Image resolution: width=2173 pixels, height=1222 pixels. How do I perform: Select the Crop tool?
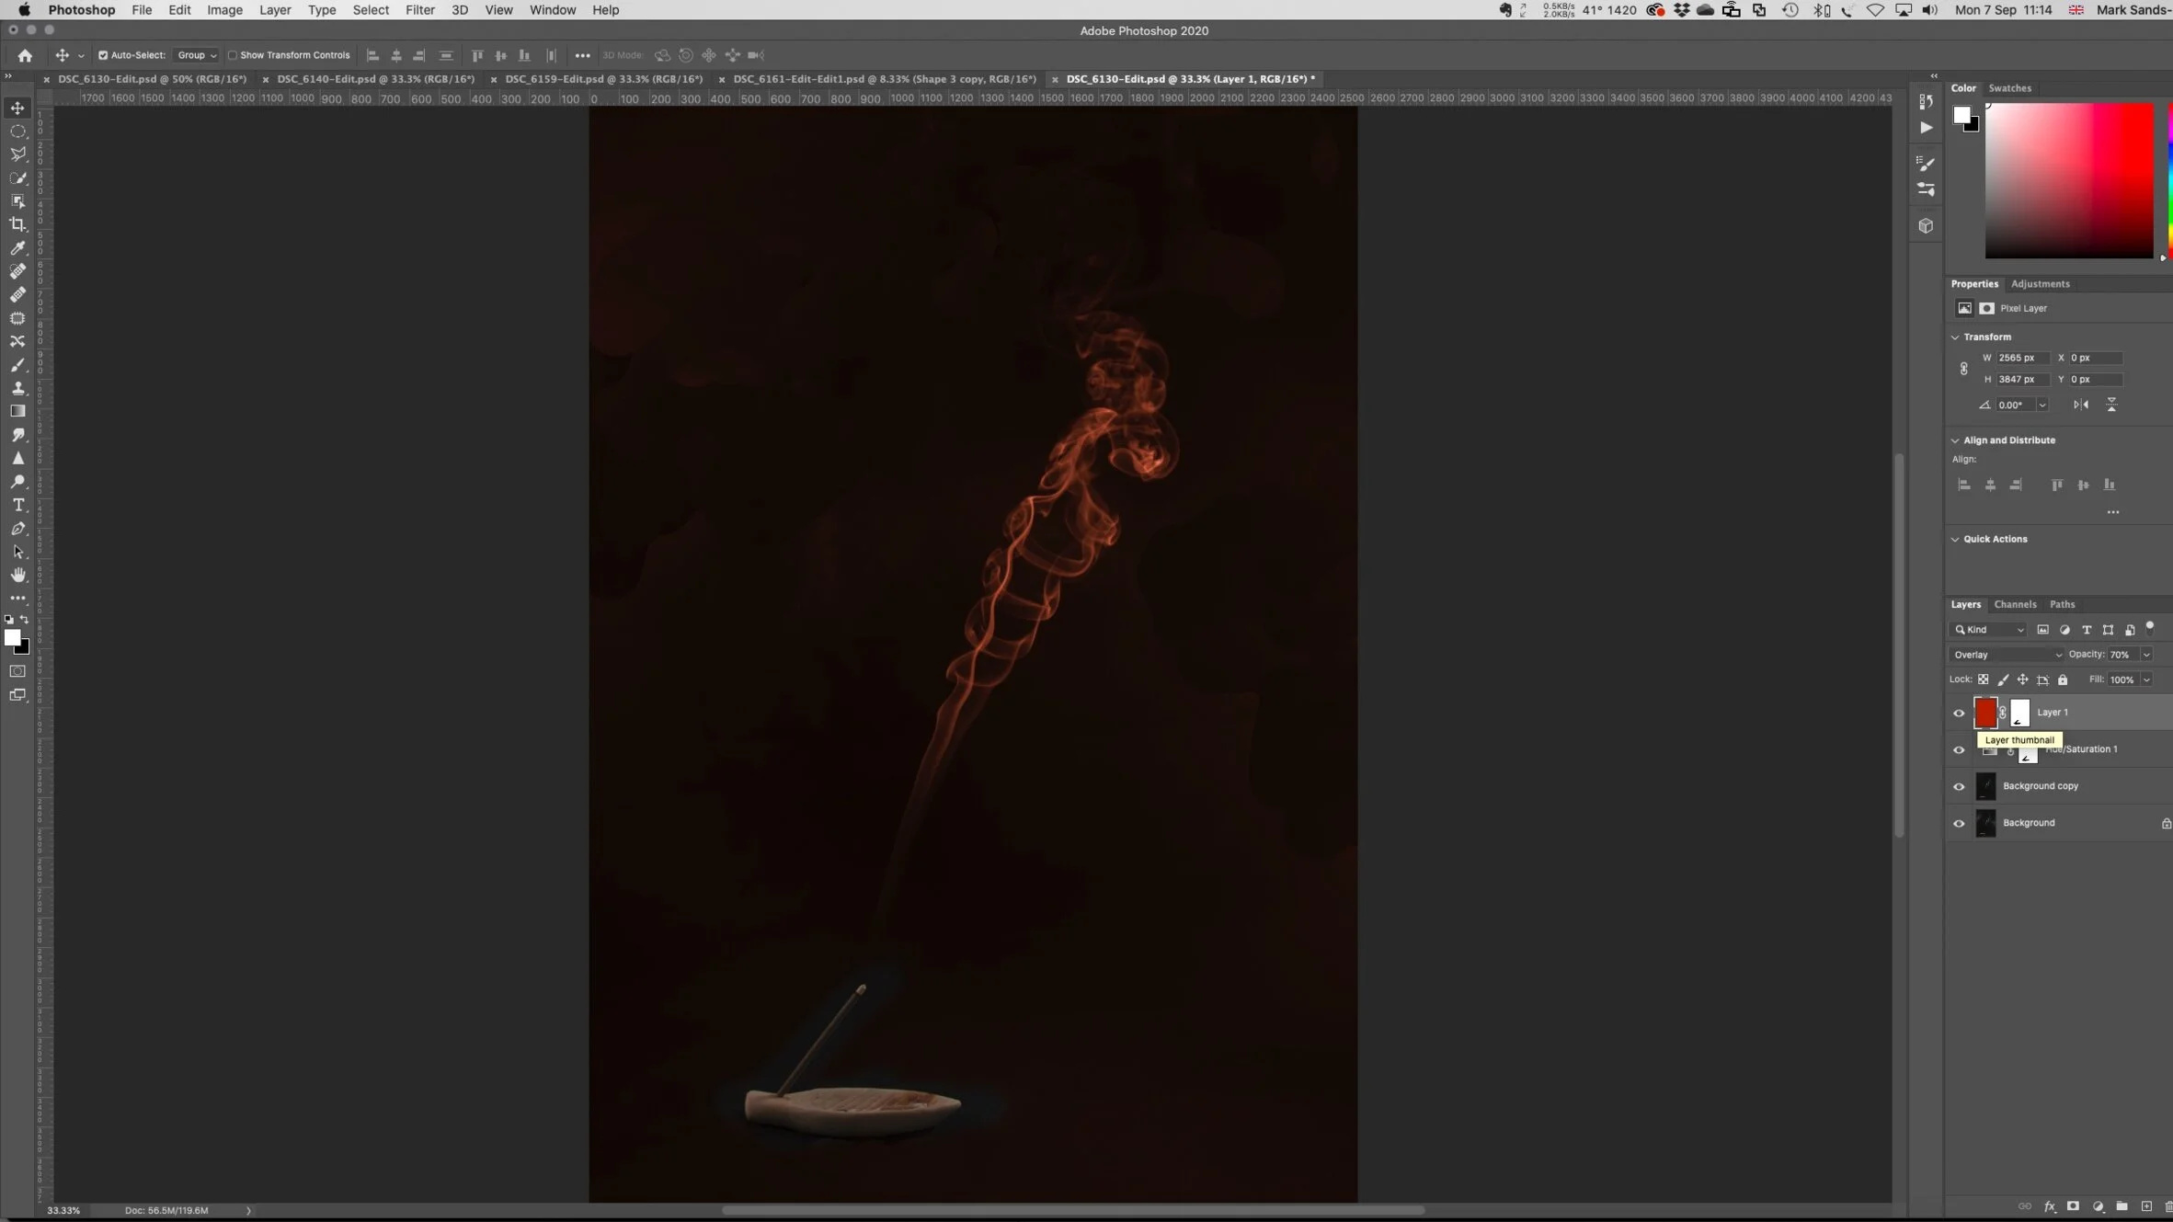(x=17, y=224)
